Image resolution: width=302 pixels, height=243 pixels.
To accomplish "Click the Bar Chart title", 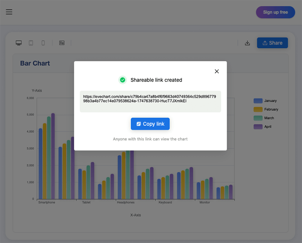I will coord(35,63).
